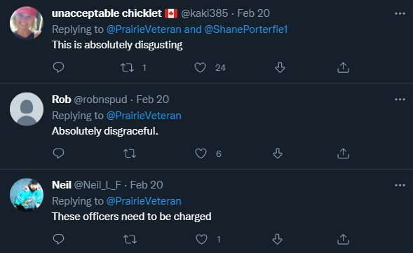The image size is (413, 253).
Task: Share the 'absolutely disgusting' tweet
Action: coord(343,68)
